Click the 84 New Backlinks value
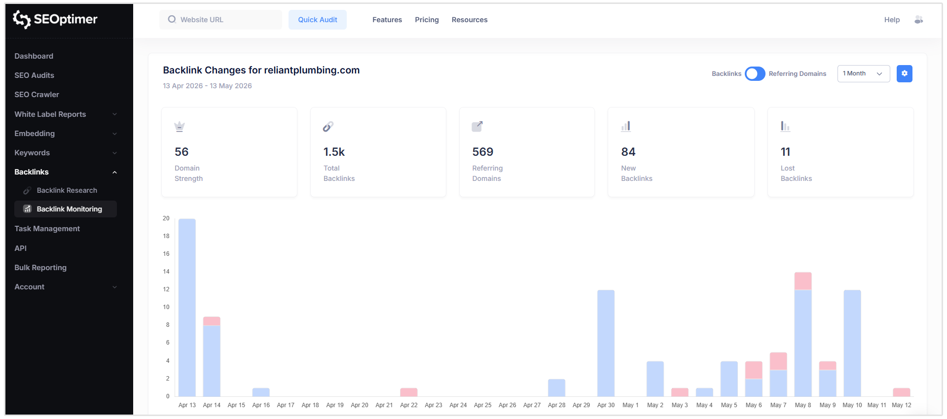 tap(628, 152)
